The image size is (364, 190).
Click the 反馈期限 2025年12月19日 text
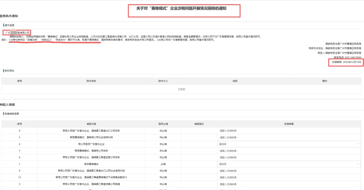346,62
